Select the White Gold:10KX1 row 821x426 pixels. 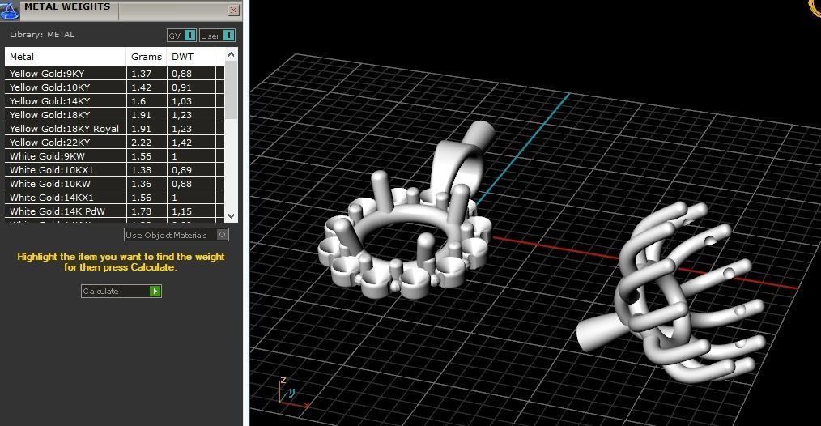click(115, 170)
